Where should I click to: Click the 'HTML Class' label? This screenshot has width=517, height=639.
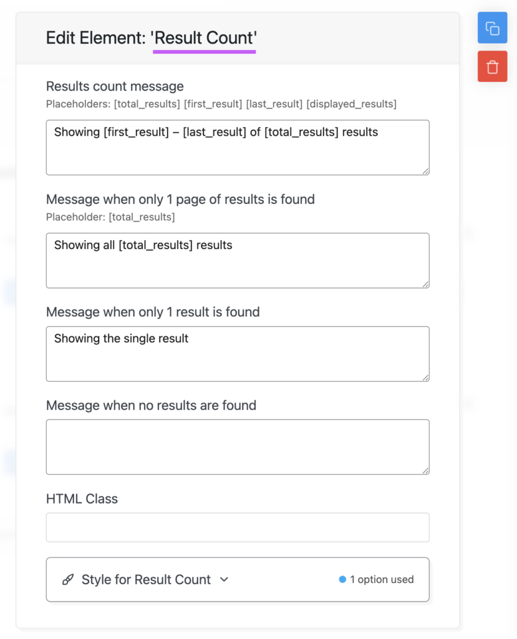pos(82,499)
